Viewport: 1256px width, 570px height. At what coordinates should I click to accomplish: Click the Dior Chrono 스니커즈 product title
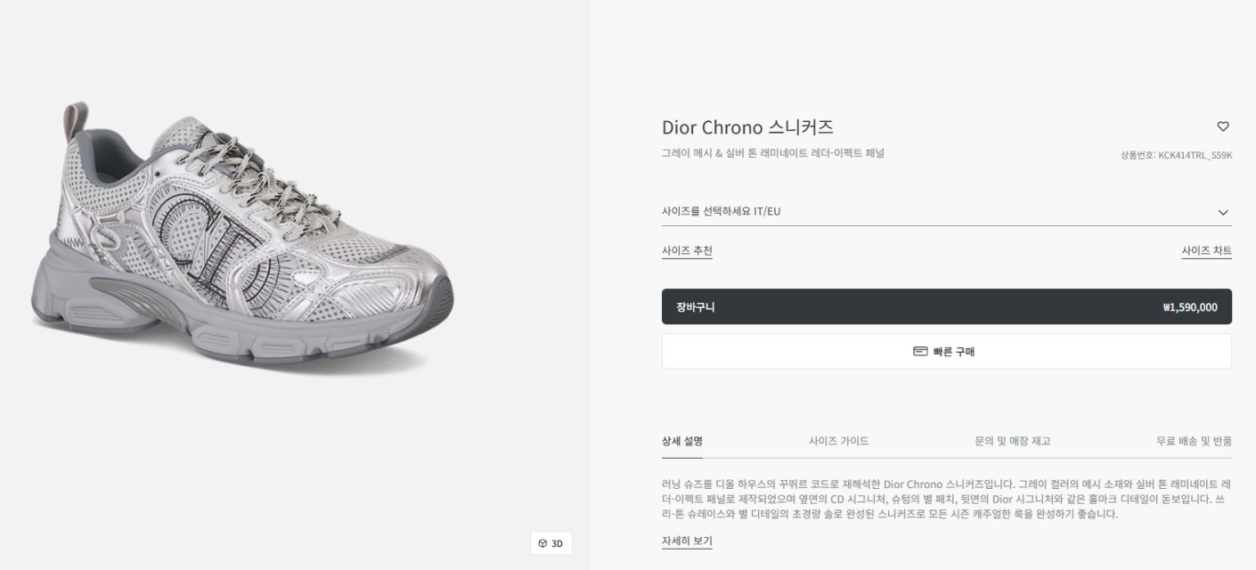(x=747, y=127)
